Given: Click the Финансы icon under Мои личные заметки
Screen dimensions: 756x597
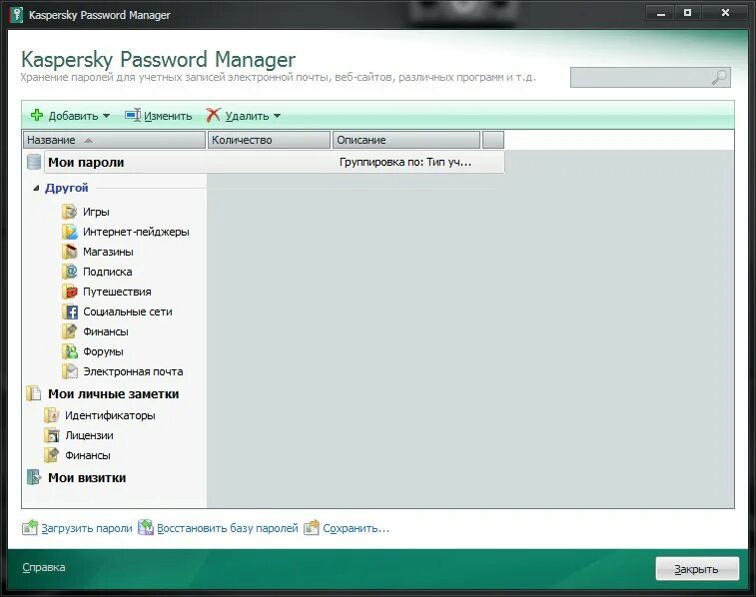Looking at the screenshot, I should (52, 455).
